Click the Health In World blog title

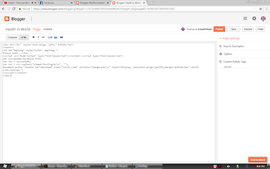pos(18,29)
